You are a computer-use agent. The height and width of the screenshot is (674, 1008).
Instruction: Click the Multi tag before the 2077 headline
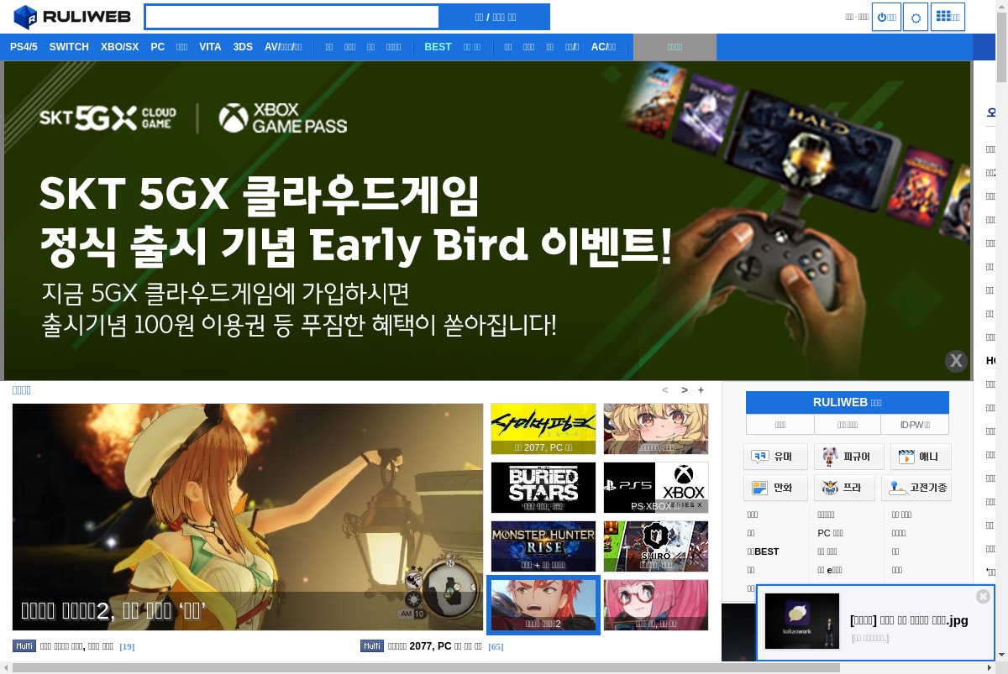click(371, 645)
